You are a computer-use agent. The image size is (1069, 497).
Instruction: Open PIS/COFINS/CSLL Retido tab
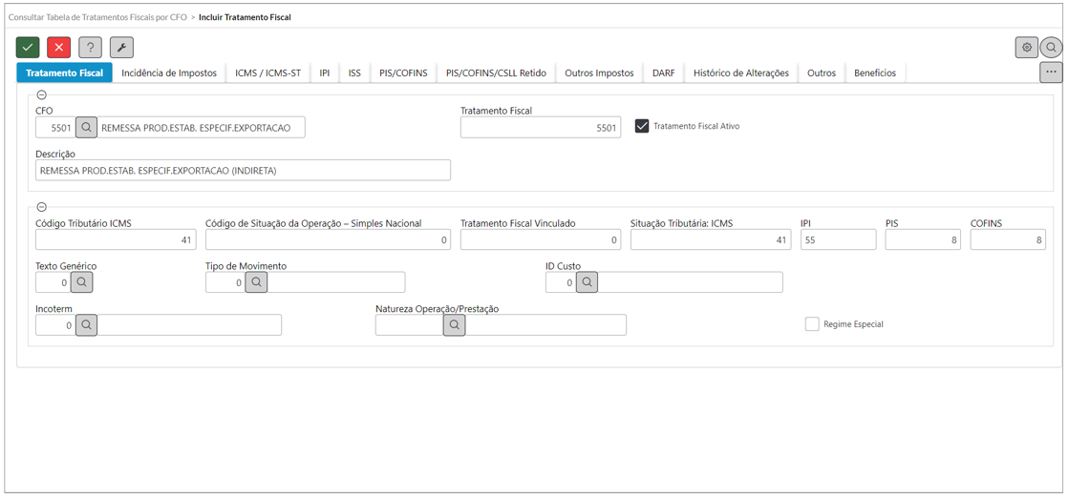(497, 72)
